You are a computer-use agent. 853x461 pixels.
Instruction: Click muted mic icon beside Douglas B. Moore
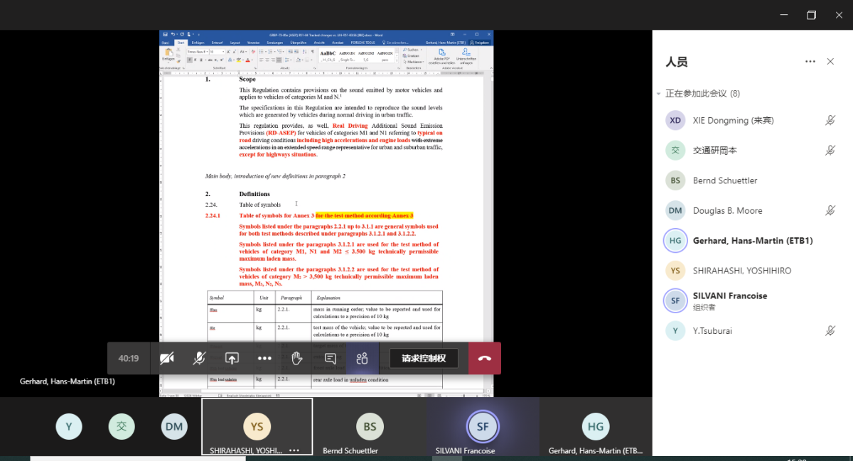(830, 210)
